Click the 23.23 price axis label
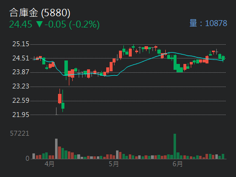Viewport: 236px width, 177px height. click(21, 87)
